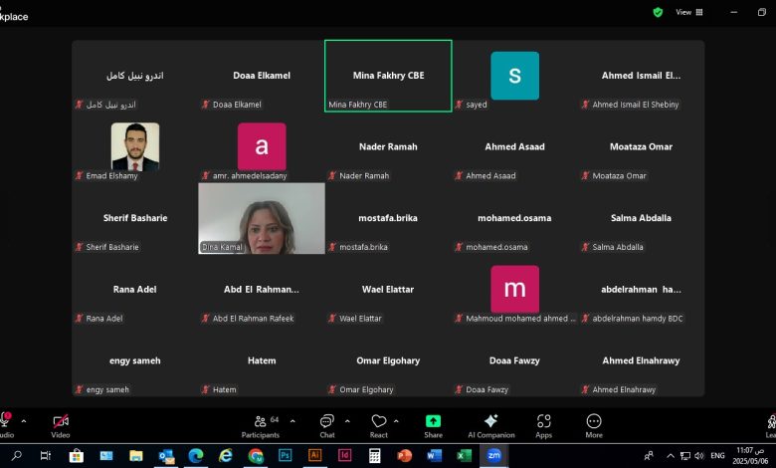The height and width of the screenshot is (468, 776).
Task: Open the Apps menu
Action: click(543, 426)
